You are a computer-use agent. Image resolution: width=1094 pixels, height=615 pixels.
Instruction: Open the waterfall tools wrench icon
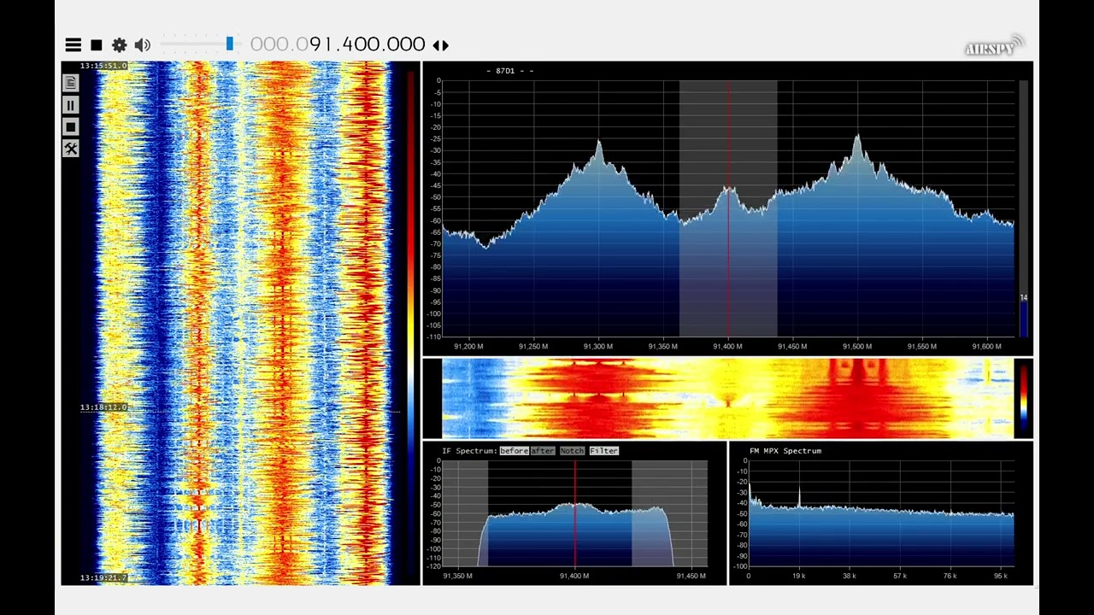pyautogui.click(x=70, y=149)
